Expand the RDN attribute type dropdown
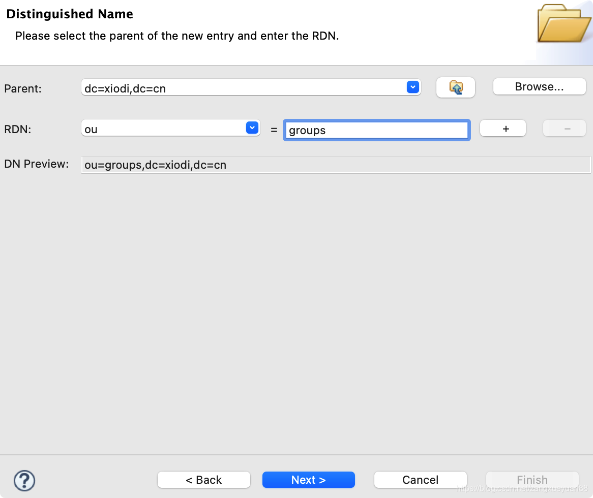This screenshot has width=593, height=498. 252,128
